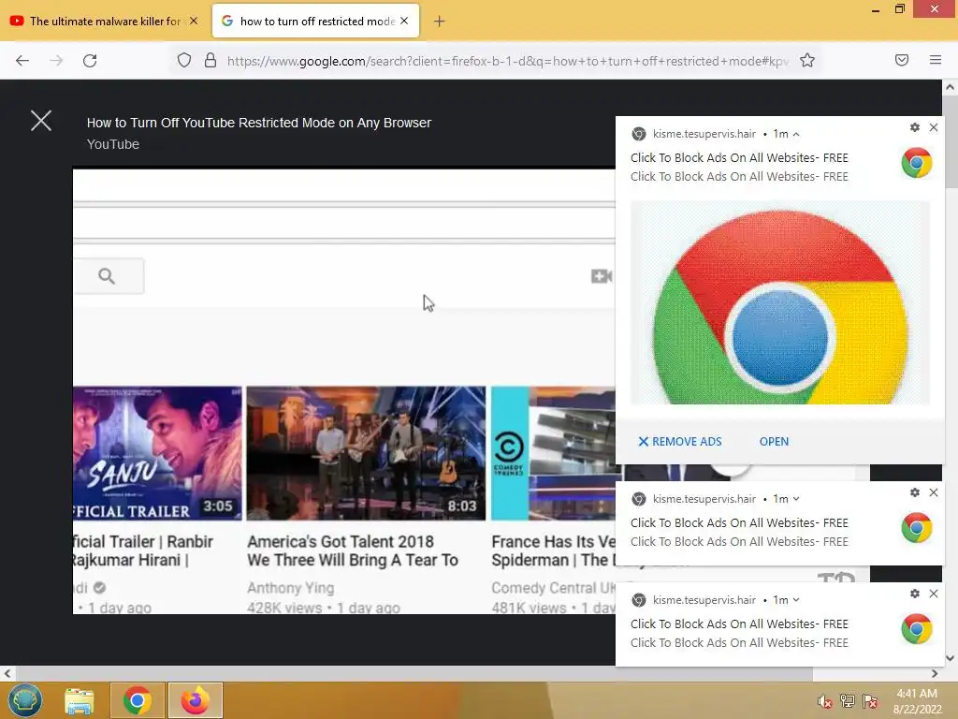Screen dimensions: 958x719
Task: Open the Sanju Official Trailer thumbnail
Action: point(157,453)
